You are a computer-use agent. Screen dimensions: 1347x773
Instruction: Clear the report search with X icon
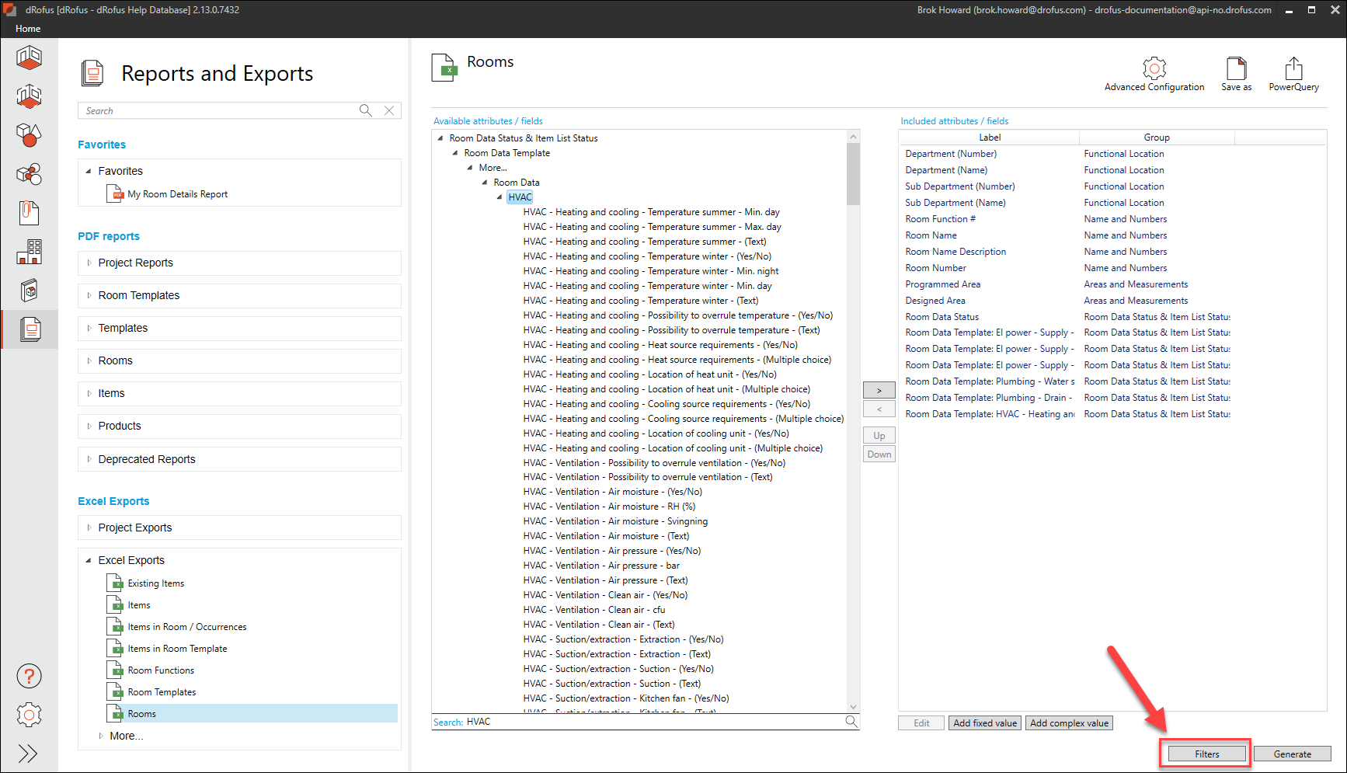[389, 111]
